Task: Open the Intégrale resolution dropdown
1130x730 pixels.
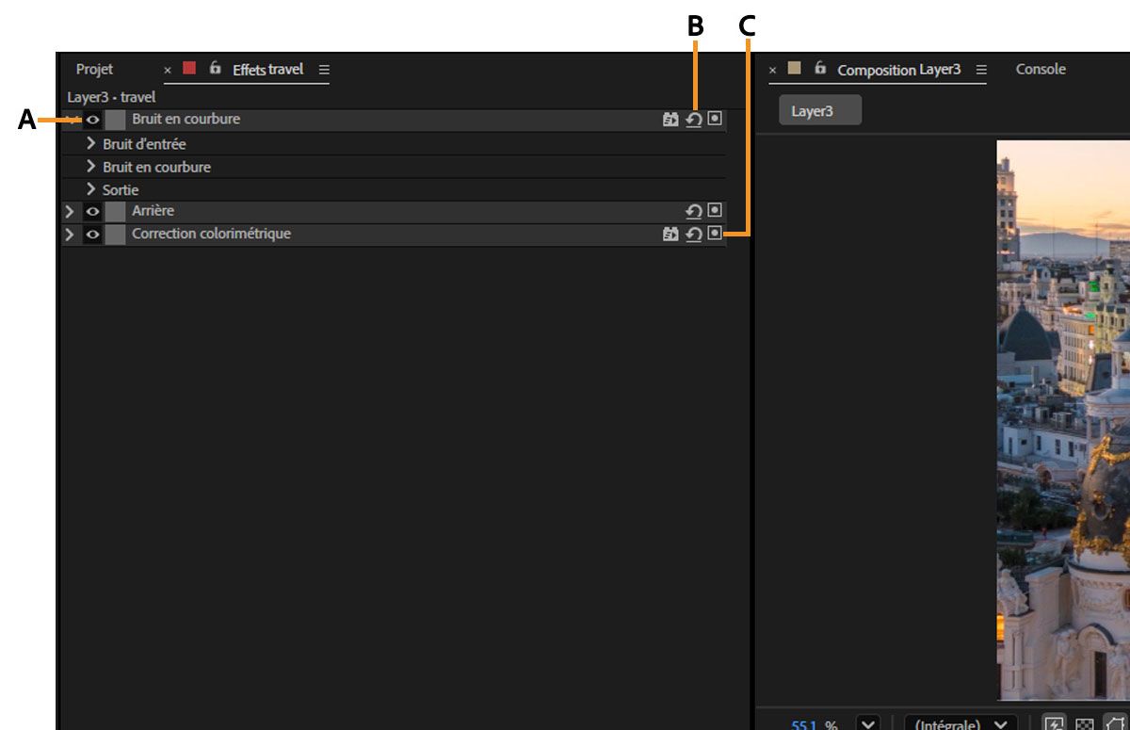Action: click(x=961, y=724)
